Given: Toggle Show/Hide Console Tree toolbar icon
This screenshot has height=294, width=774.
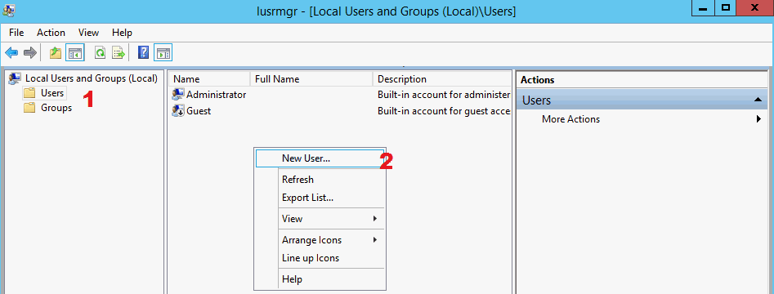Looking at the screenshot, I should point(75,52).
